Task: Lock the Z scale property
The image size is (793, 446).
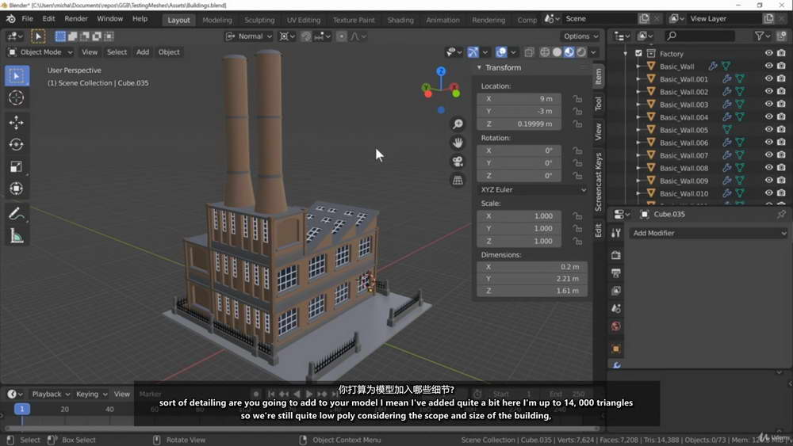Action: (577, 241)
